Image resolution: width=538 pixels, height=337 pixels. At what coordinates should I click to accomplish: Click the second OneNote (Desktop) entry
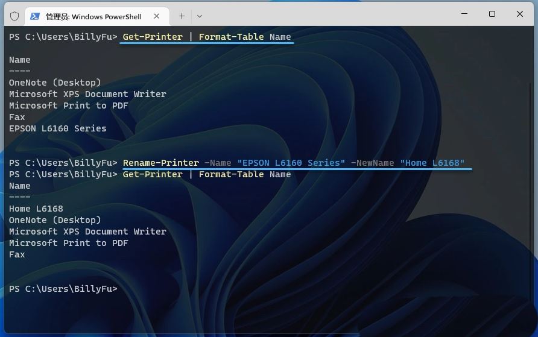tap(55, 220)
